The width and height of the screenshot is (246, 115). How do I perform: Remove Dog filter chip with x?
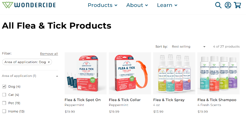click(x=49, y=62)
